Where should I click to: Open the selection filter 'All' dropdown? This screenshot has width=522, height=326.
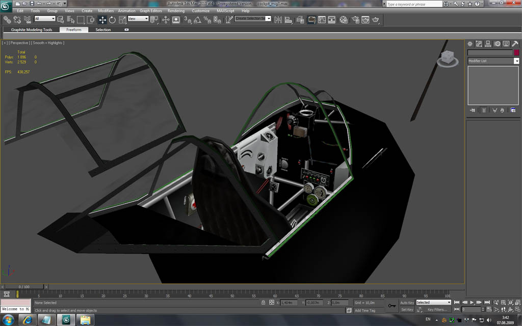point(44,19)
